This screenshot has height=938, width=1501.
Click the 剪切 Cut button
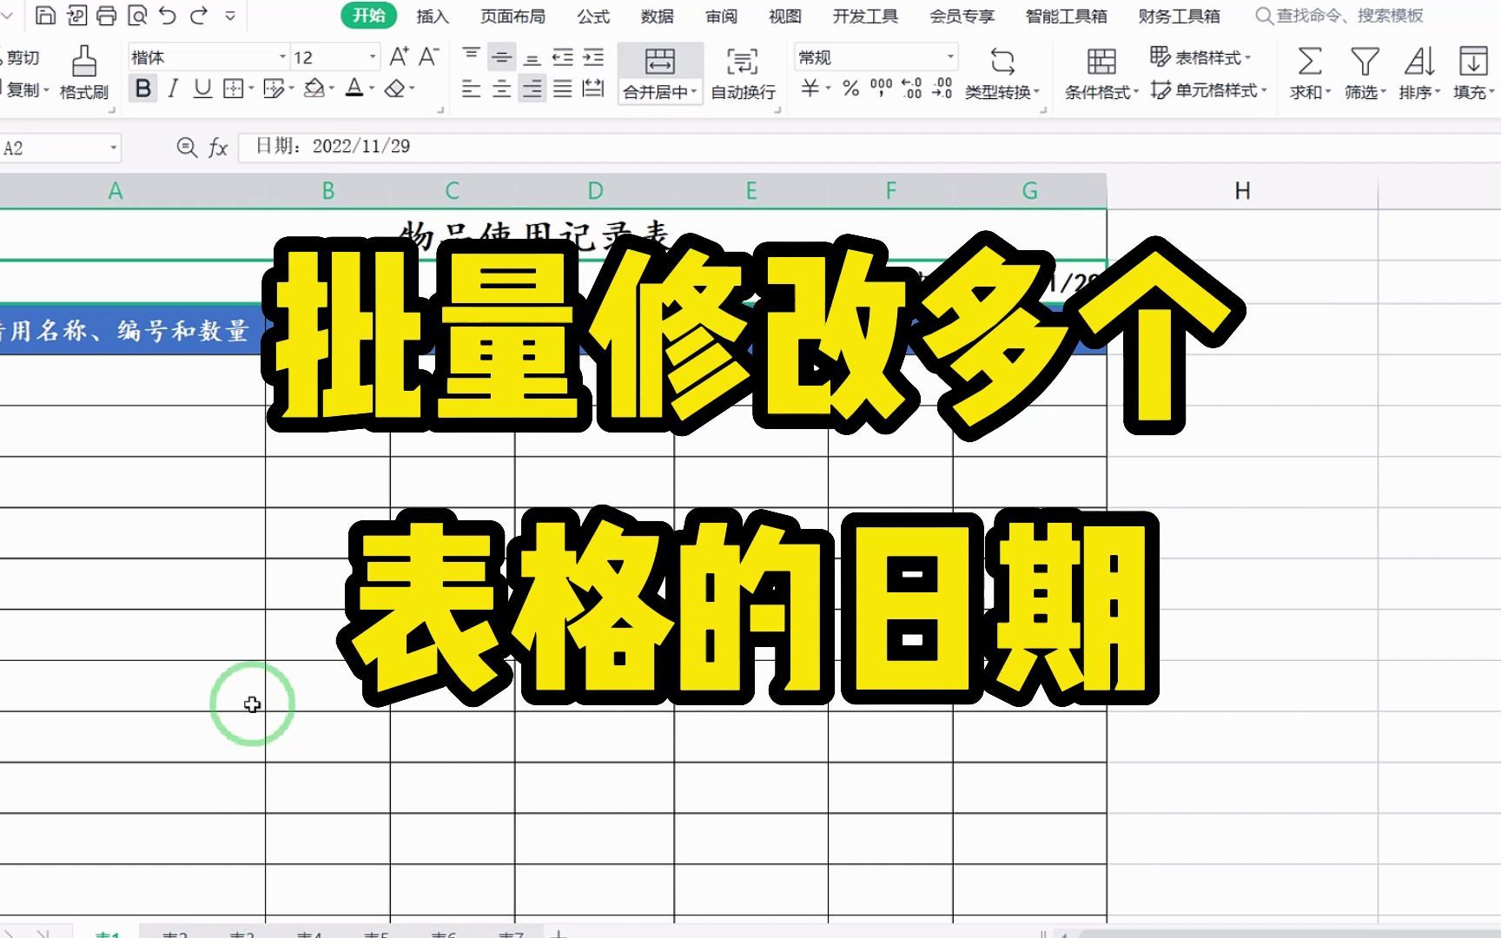pyautogui.click(x=21, y=57)
